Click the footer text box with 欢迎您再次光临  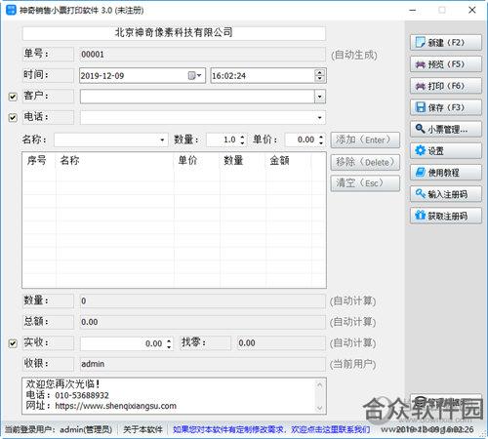point(174,396)
